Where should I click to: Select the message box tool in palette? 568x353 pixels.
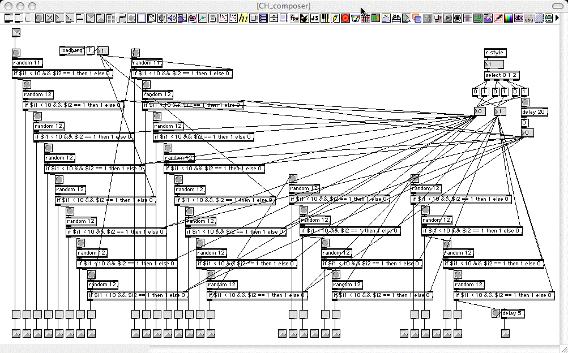(19, 18)
